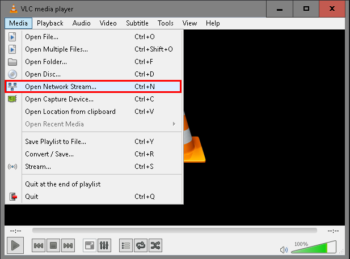Click the playback seek bar
This screenshot has height=259, width=350.
tap(175, 231)
